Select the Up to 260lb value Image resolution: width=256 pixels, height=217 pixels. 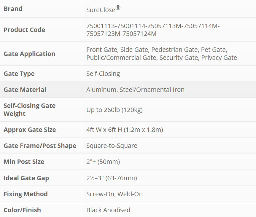coord(115,110)
